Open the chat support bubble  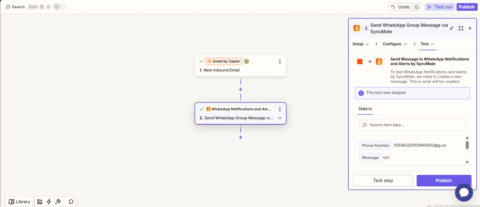coord(464,193)
